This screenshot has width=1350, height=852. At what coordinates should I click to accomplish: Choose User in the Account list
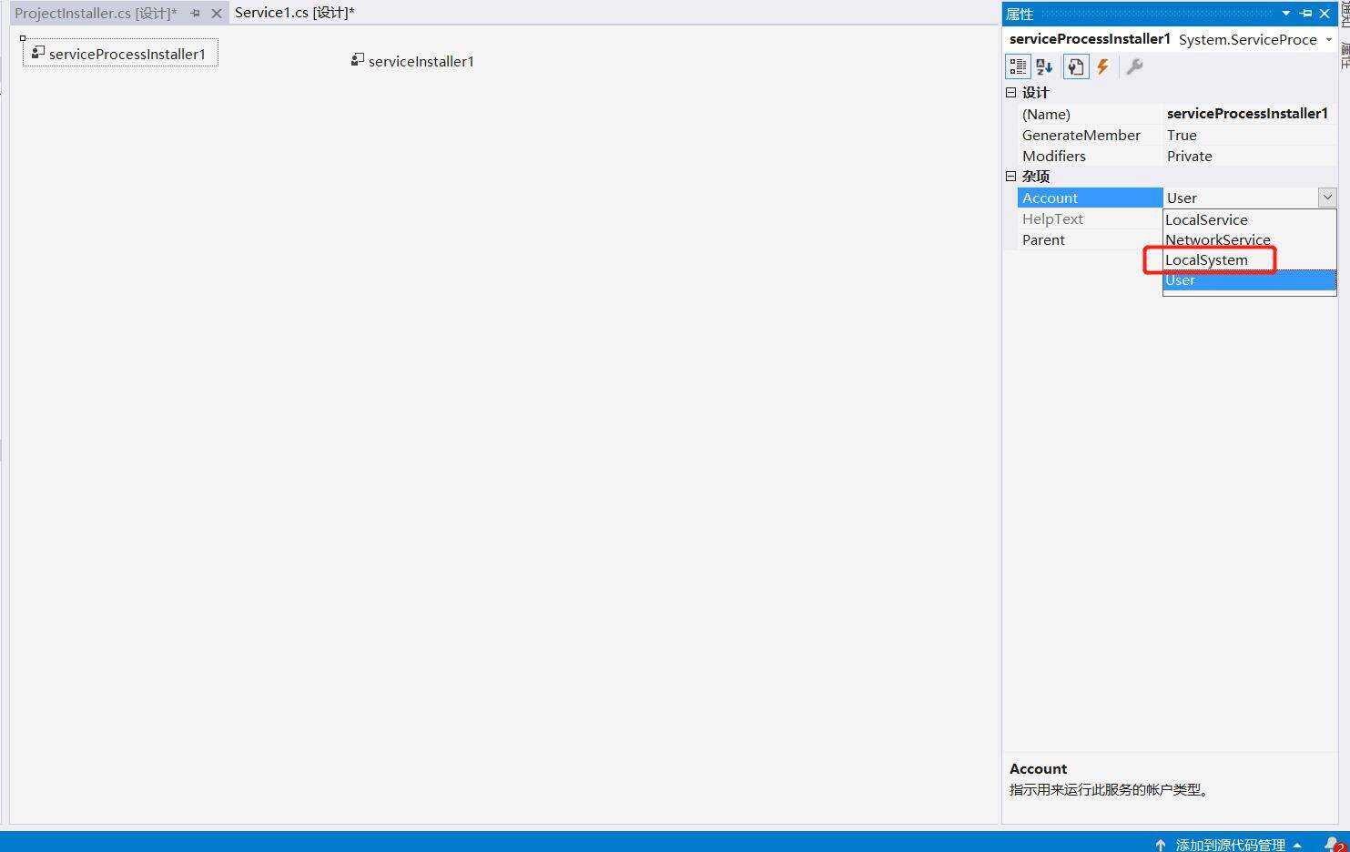[x=1249, y=279]
